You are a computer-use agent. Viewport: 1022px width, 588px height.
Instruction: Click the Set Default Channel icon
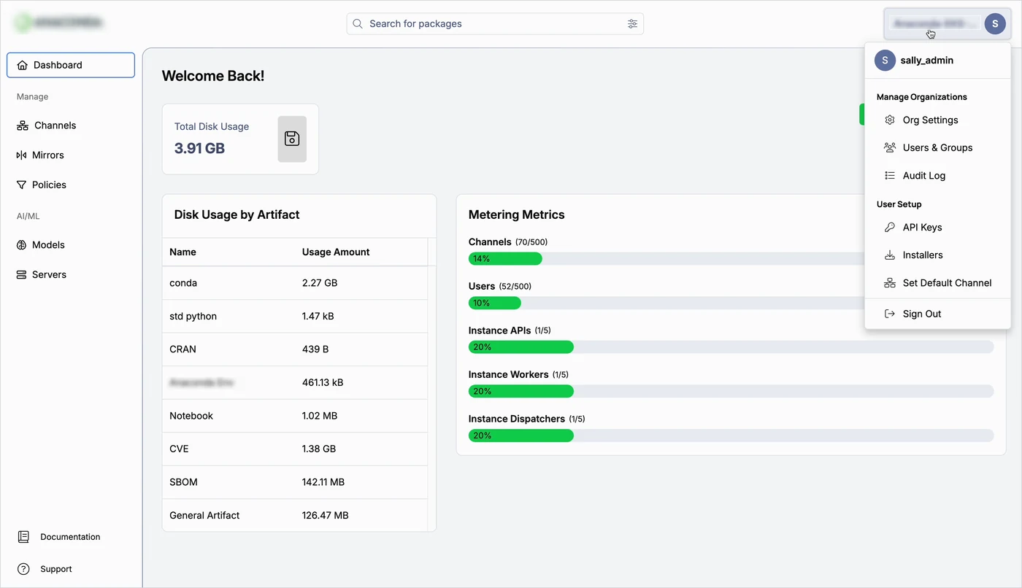click(889, 282)
